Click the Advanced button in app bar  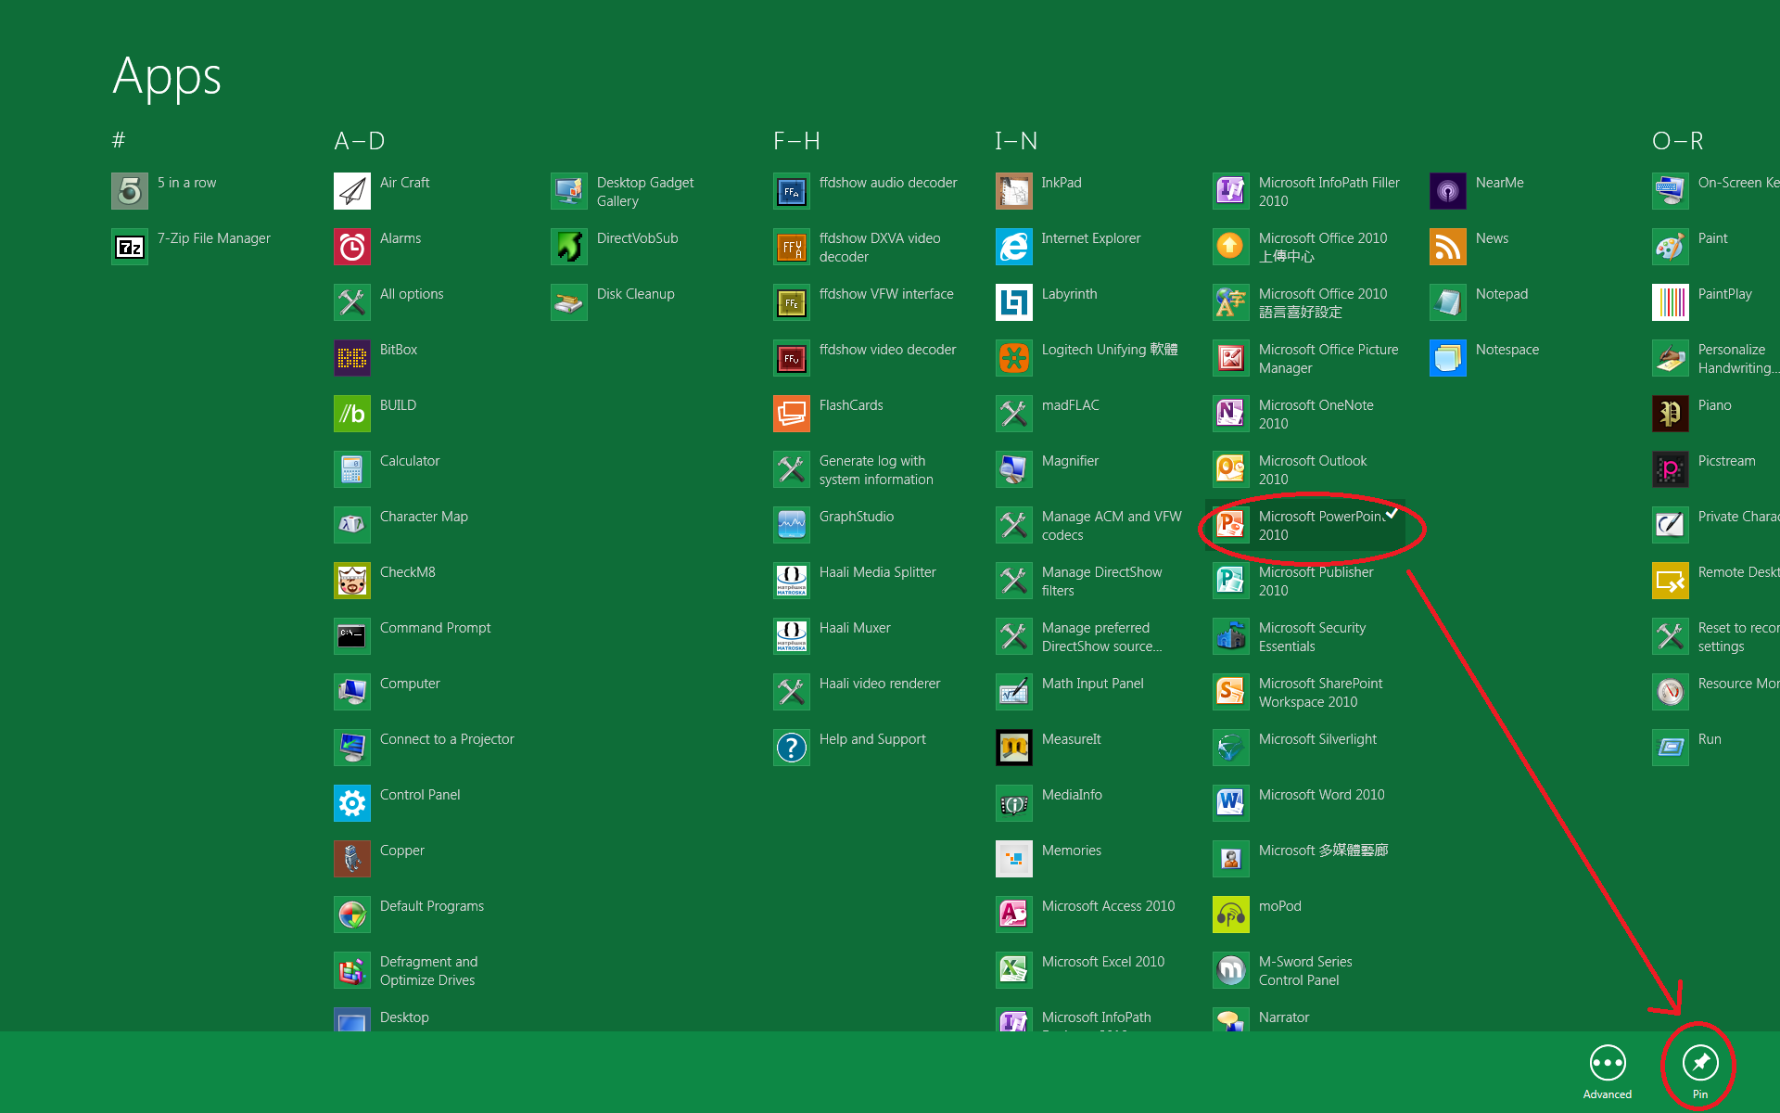(x=1608, y=1070)
